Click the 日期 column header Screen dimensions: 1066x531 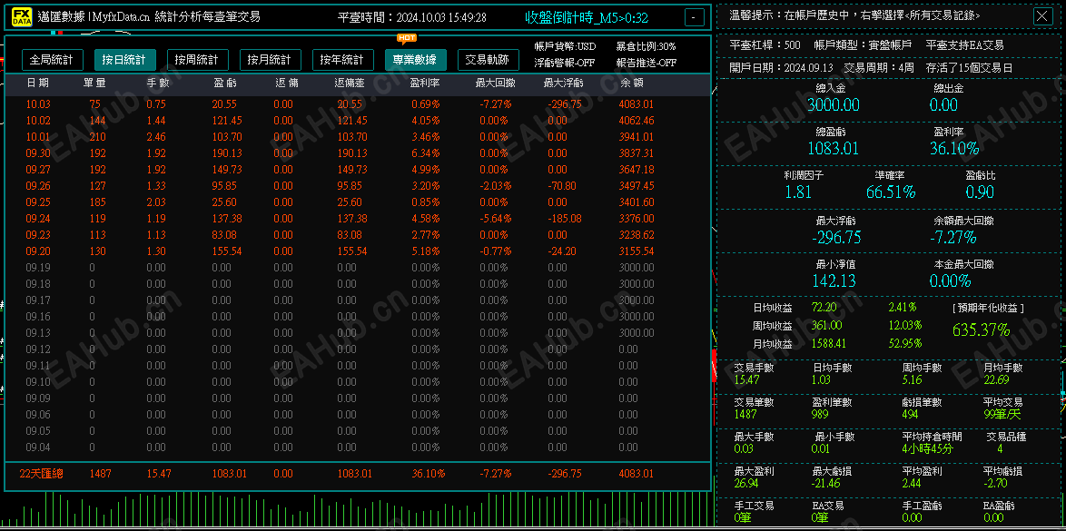37,83
